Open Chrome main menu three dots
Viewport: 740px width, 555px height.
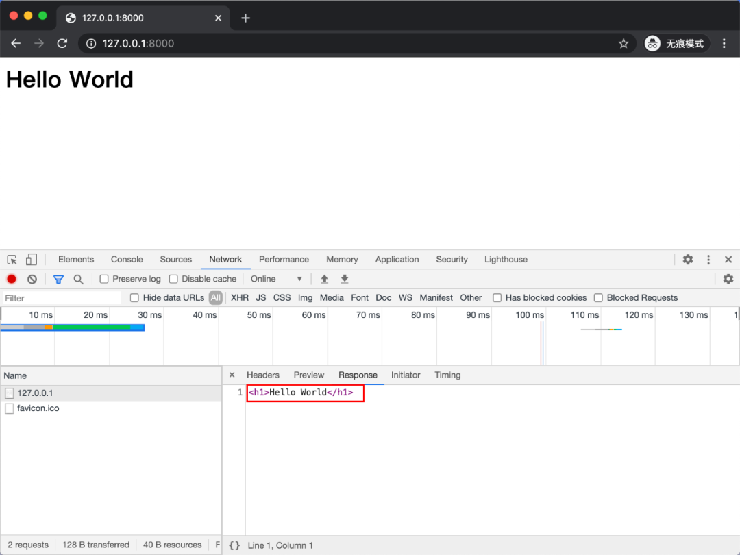click(724, 43)
